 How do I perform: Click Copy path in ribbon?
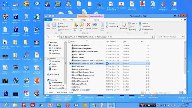click(63, 27)
